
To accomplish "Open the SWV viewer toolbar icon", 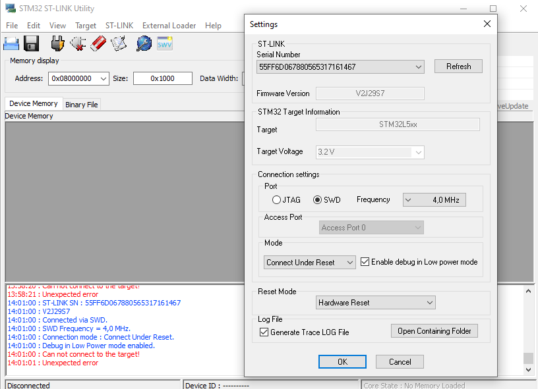I will pos(165,43).
